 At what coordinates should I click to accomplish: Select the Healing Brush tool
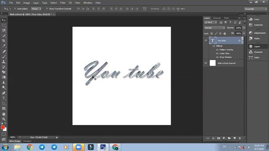pyautogui.click(x=4, y=51)
